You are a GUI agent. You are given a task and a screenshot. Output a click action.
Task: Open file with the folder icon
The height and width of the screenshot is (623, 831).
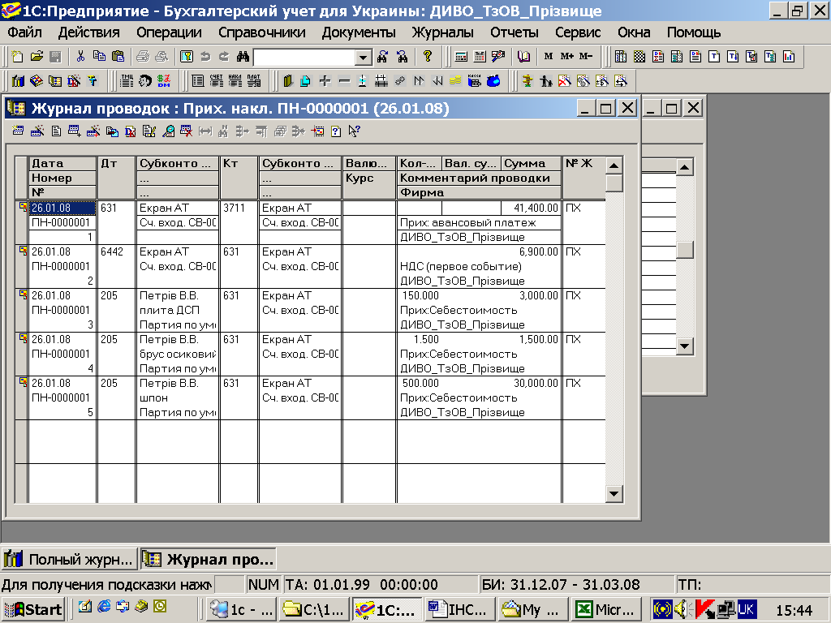[37, 56]
